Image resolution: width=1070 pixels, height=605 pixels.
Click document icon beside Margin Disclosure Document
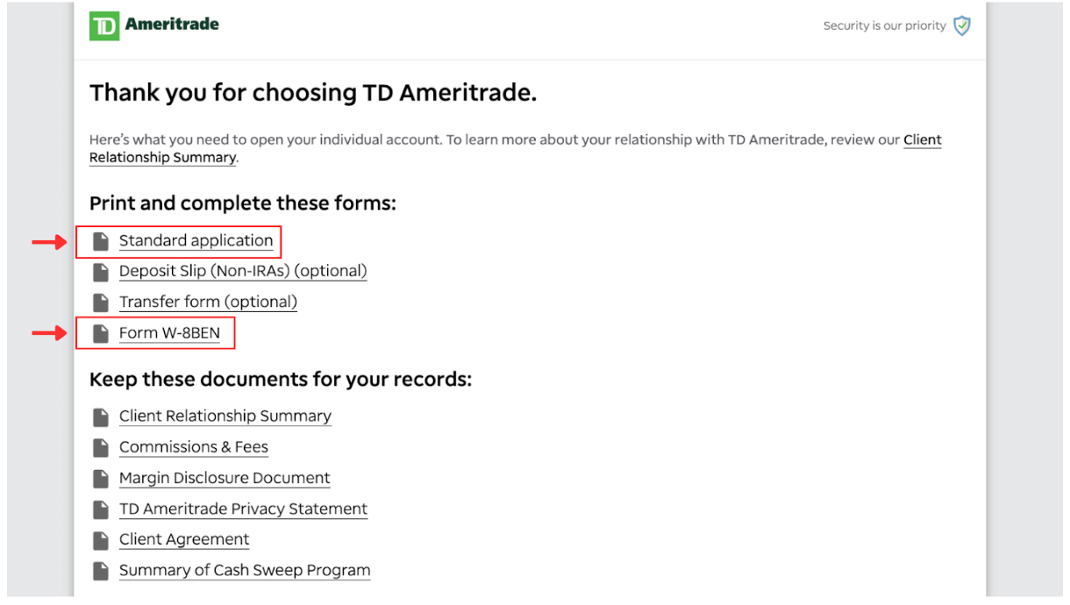click(x=102, y=479)
